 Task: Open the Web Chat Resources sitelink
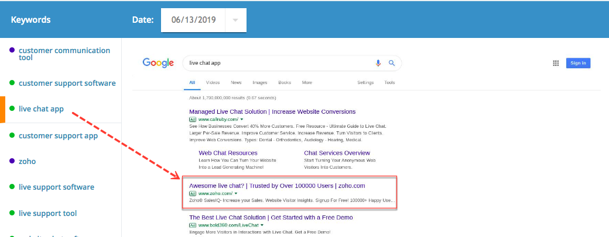[x=228, y=153]
